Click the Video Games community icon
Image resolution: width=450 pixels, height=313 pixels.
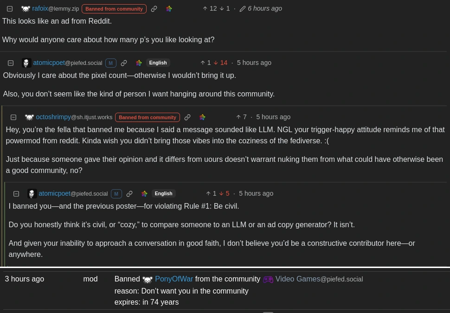[268, 279]
